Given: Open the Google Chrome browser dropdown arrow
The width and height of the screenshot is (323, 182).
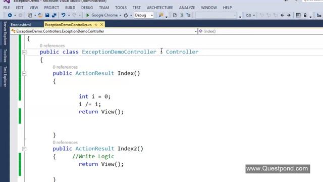Looking at the screenshot, I should tap(120, 15).
